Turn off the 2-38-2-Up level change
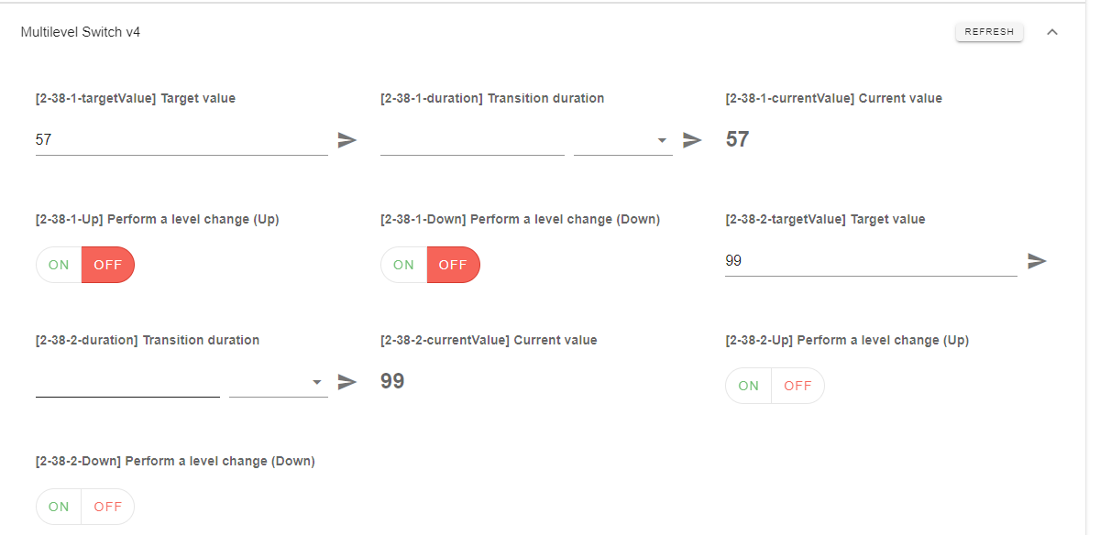This screenshot has height=535, width=1100. pos(797,385)
